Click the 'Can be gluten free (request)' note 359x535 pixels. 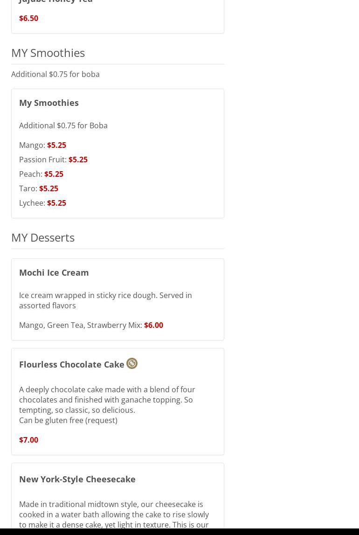(x=68, y=420)
